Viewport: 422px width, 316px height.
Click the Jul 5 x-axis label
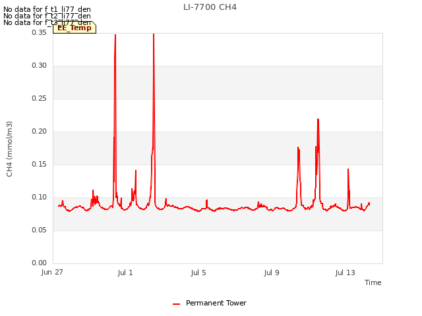(198, 273)
